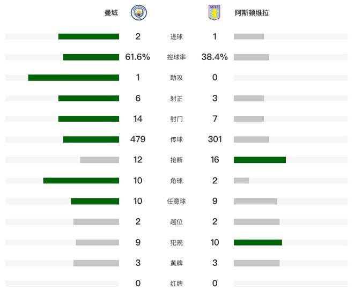Click Aston Villa's green 抢断 bar

(260, 160)
